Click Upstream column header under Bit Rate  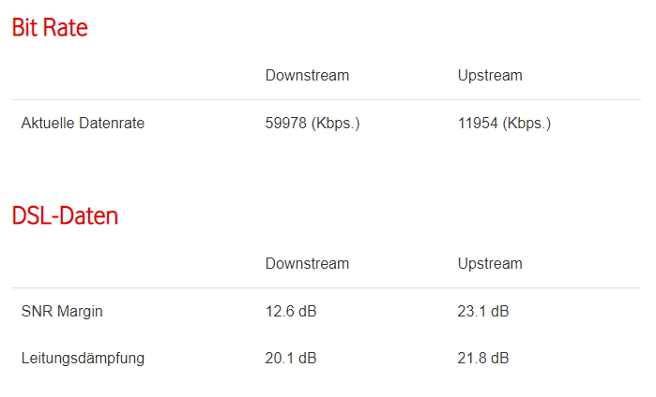[x=490, y=75]
